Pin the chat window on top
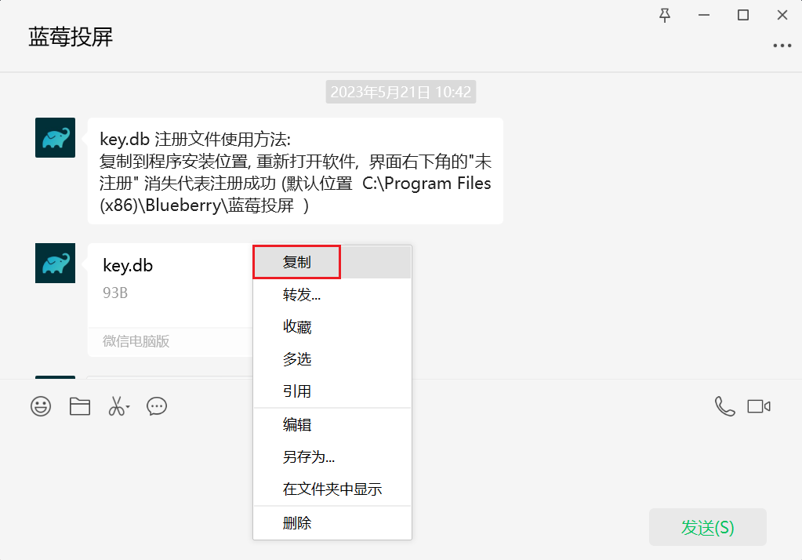 tap(665, 16)
